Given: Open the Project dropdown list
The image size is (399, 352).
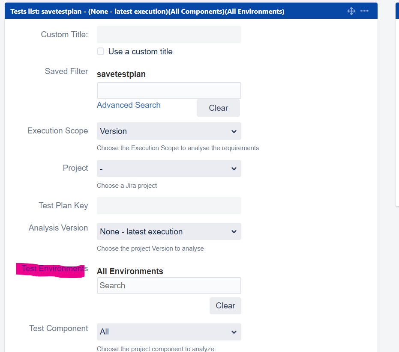Looking at the screenshot, I should [x=169, y=169].
